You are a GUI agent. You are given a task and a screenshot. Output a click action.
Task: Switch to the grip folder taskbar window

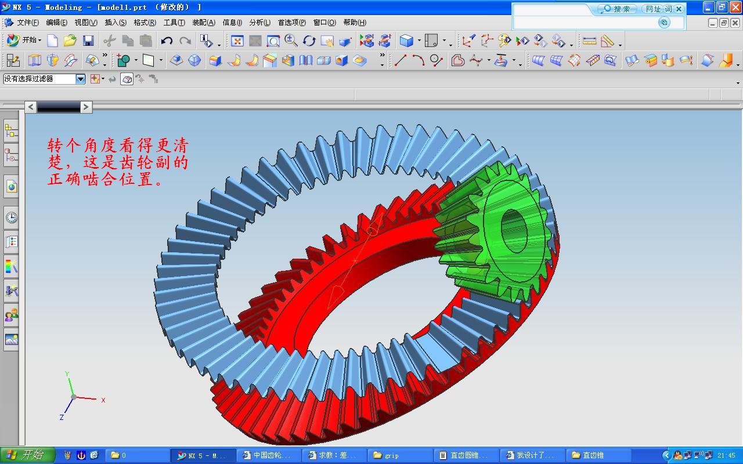coord(401,455)
